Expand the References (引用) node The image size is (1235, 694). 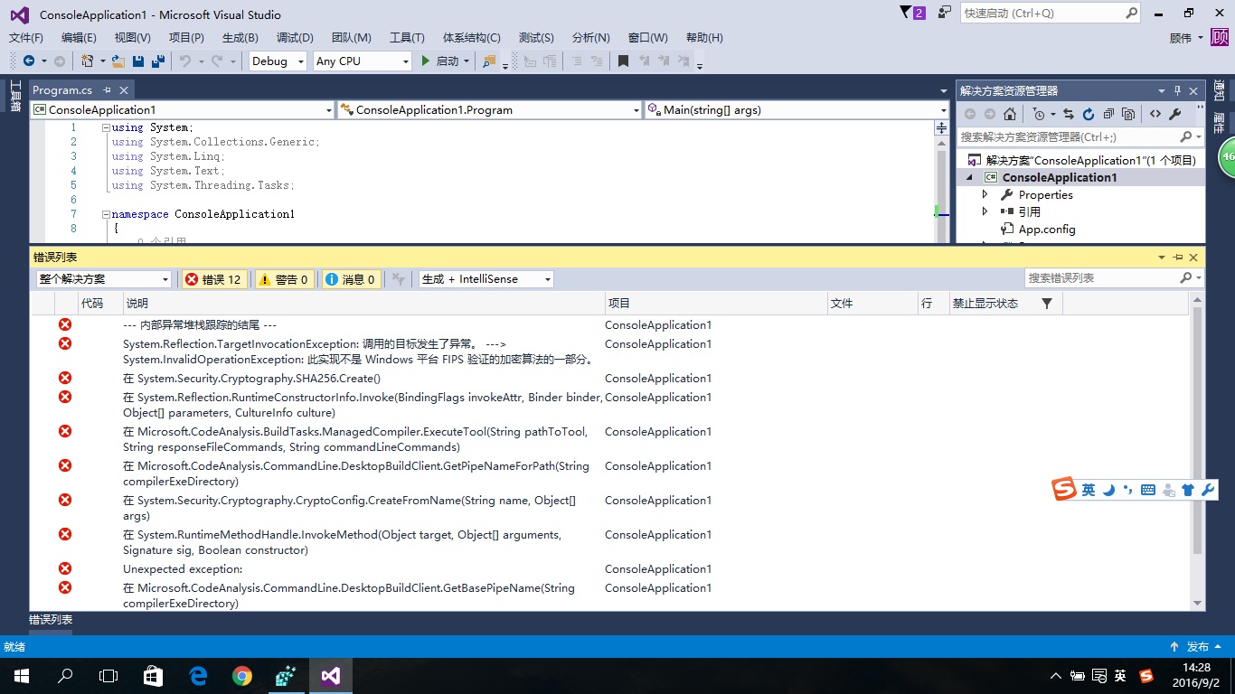[x=985, y=211]
